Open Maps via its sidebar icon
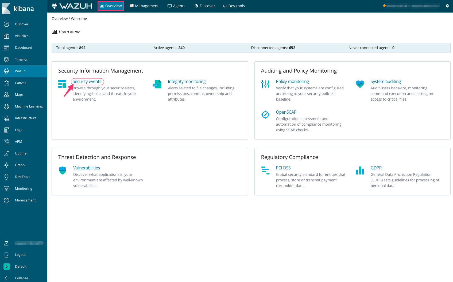The height and width of the screenshot is (282, 453). pos(6,95)
